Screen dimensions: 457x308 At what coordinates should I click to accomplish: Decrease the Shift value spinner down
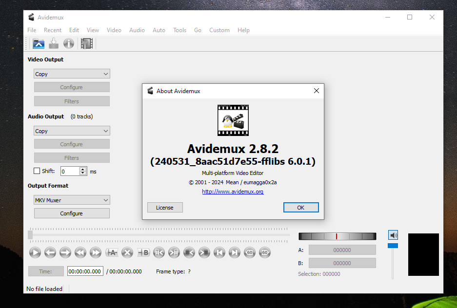[83, 173]
